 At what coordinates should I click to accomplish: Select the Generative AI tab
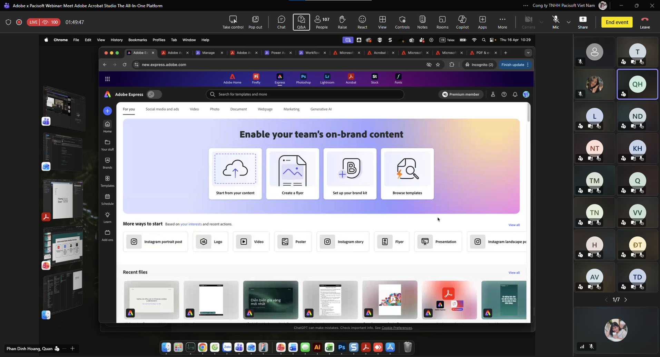[321, 109]
